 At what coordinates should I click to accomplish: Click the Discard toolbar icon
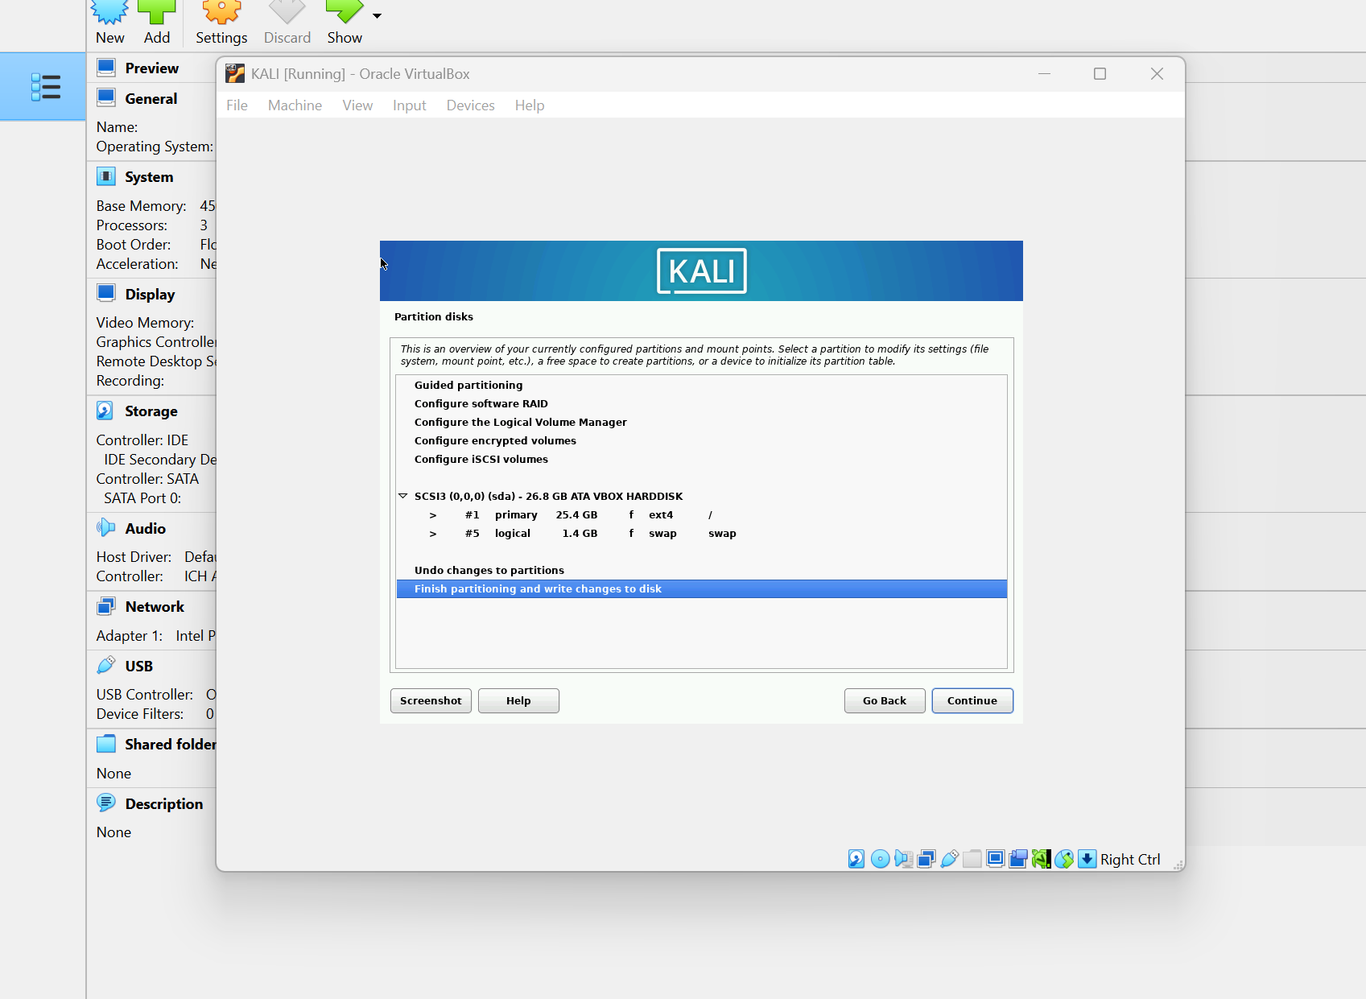(287, 12)
